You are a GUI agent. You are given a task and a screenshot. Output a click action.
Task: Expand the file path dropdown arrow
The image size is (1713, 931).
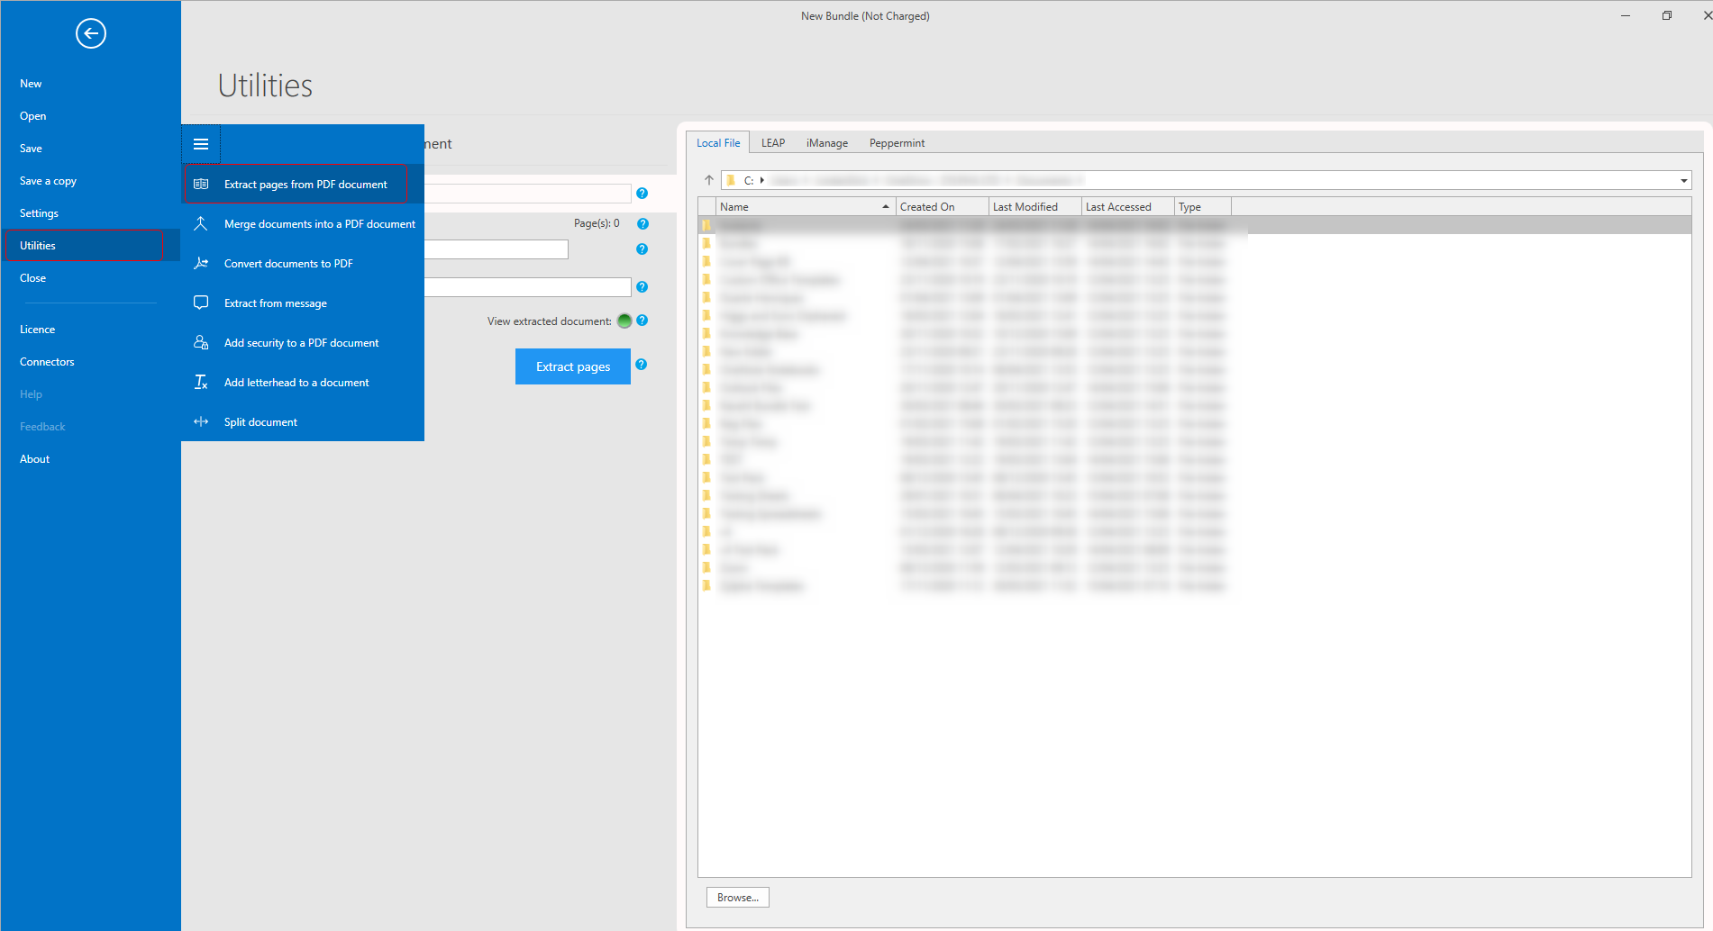coord(1683,181)
